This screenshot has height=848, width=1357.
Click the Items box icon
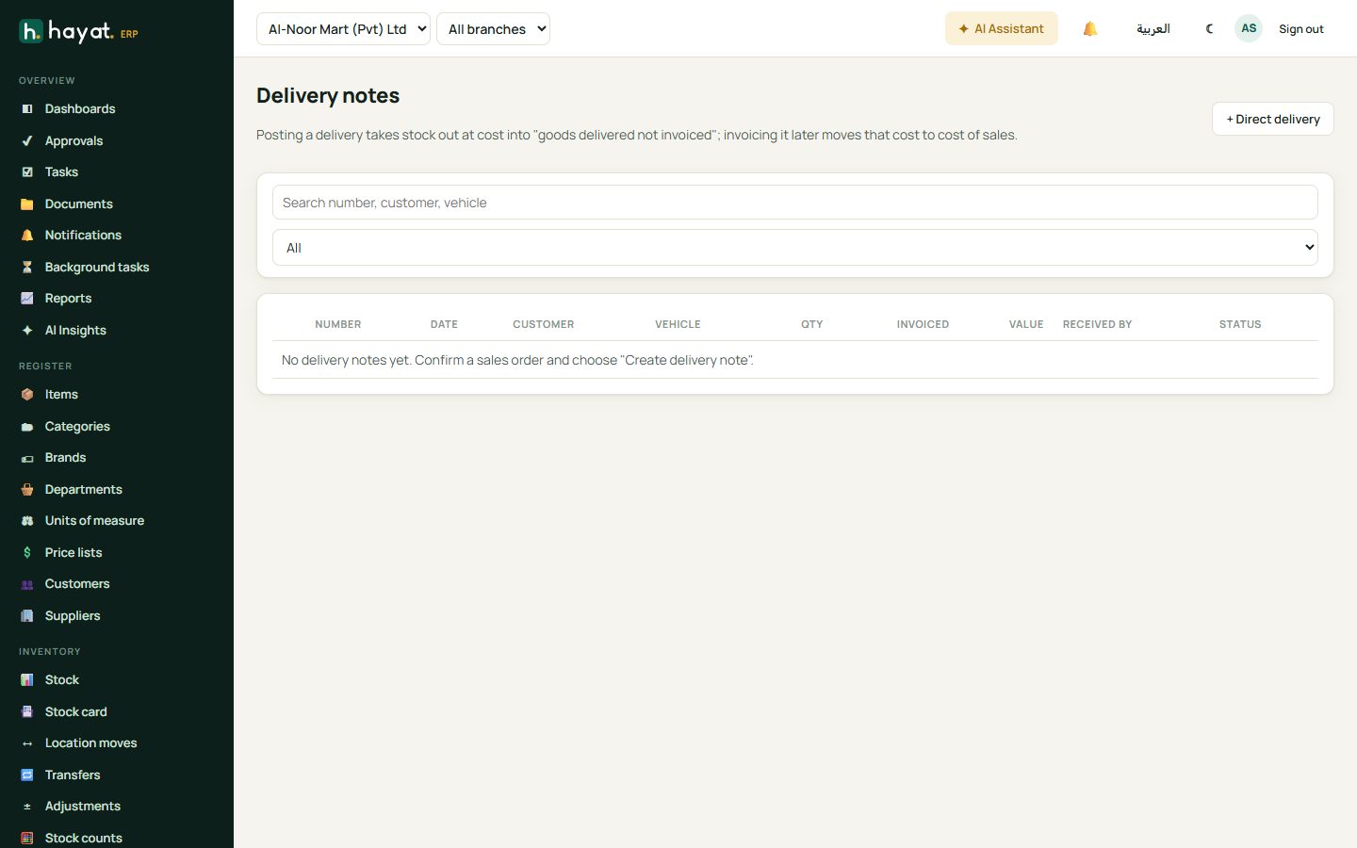click(x=27, y=395)
